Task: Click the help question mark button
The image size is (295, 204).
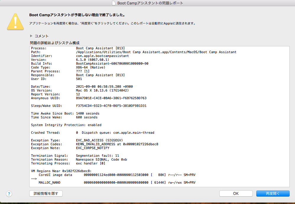Action: click(9, 194)
